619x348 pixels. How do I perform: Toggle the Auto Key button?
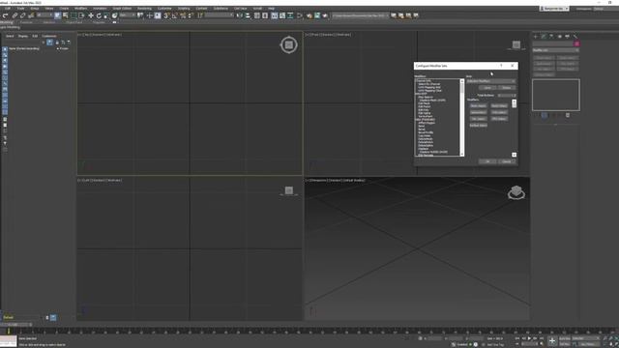point(565,338)
